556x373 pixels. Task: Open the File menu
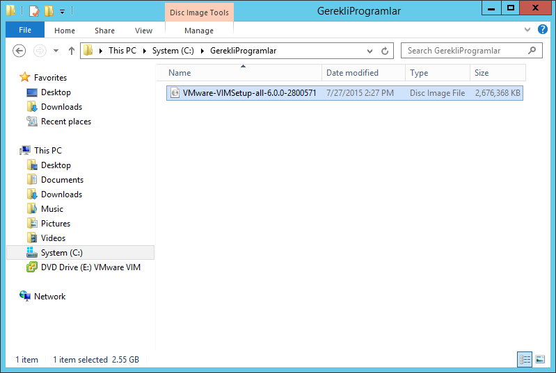coord(25,30)
